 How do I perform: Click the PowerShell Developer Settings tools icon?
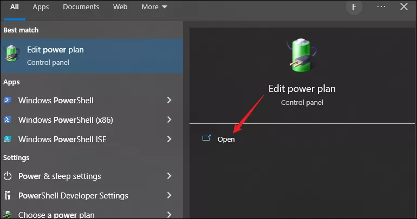[x=8, y=195]
